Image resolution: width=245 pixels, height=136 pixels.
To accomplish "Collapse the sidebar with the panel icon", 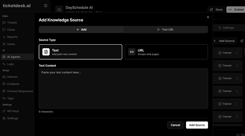I will (x=46, y=6).
